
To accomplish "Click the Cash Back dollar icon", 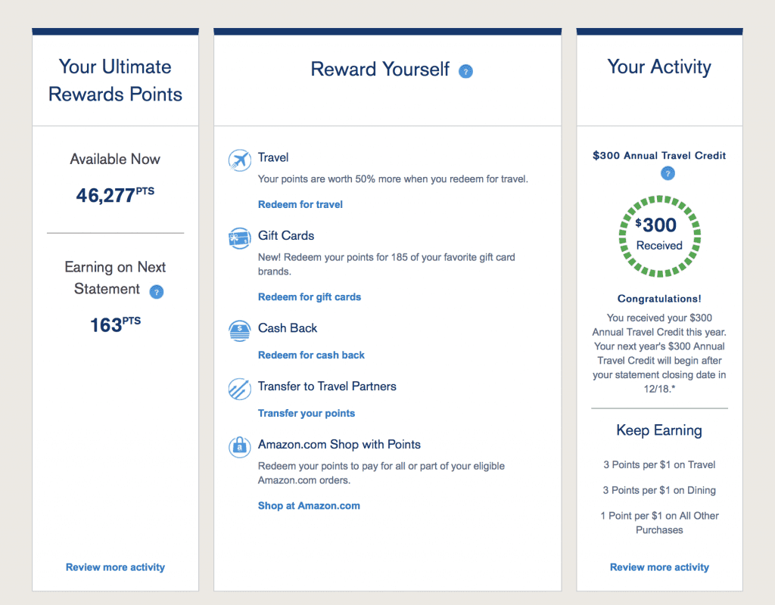I will (x=239, y=330).
